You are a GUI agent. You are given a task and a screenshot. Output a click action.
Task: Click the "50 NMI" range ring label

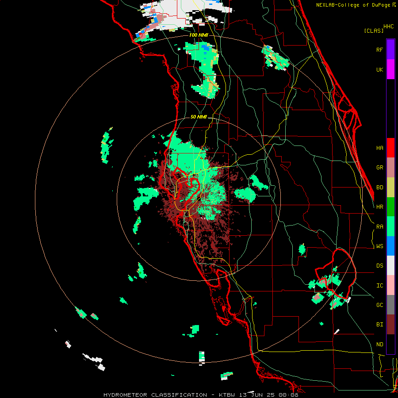tap(199, 117)
